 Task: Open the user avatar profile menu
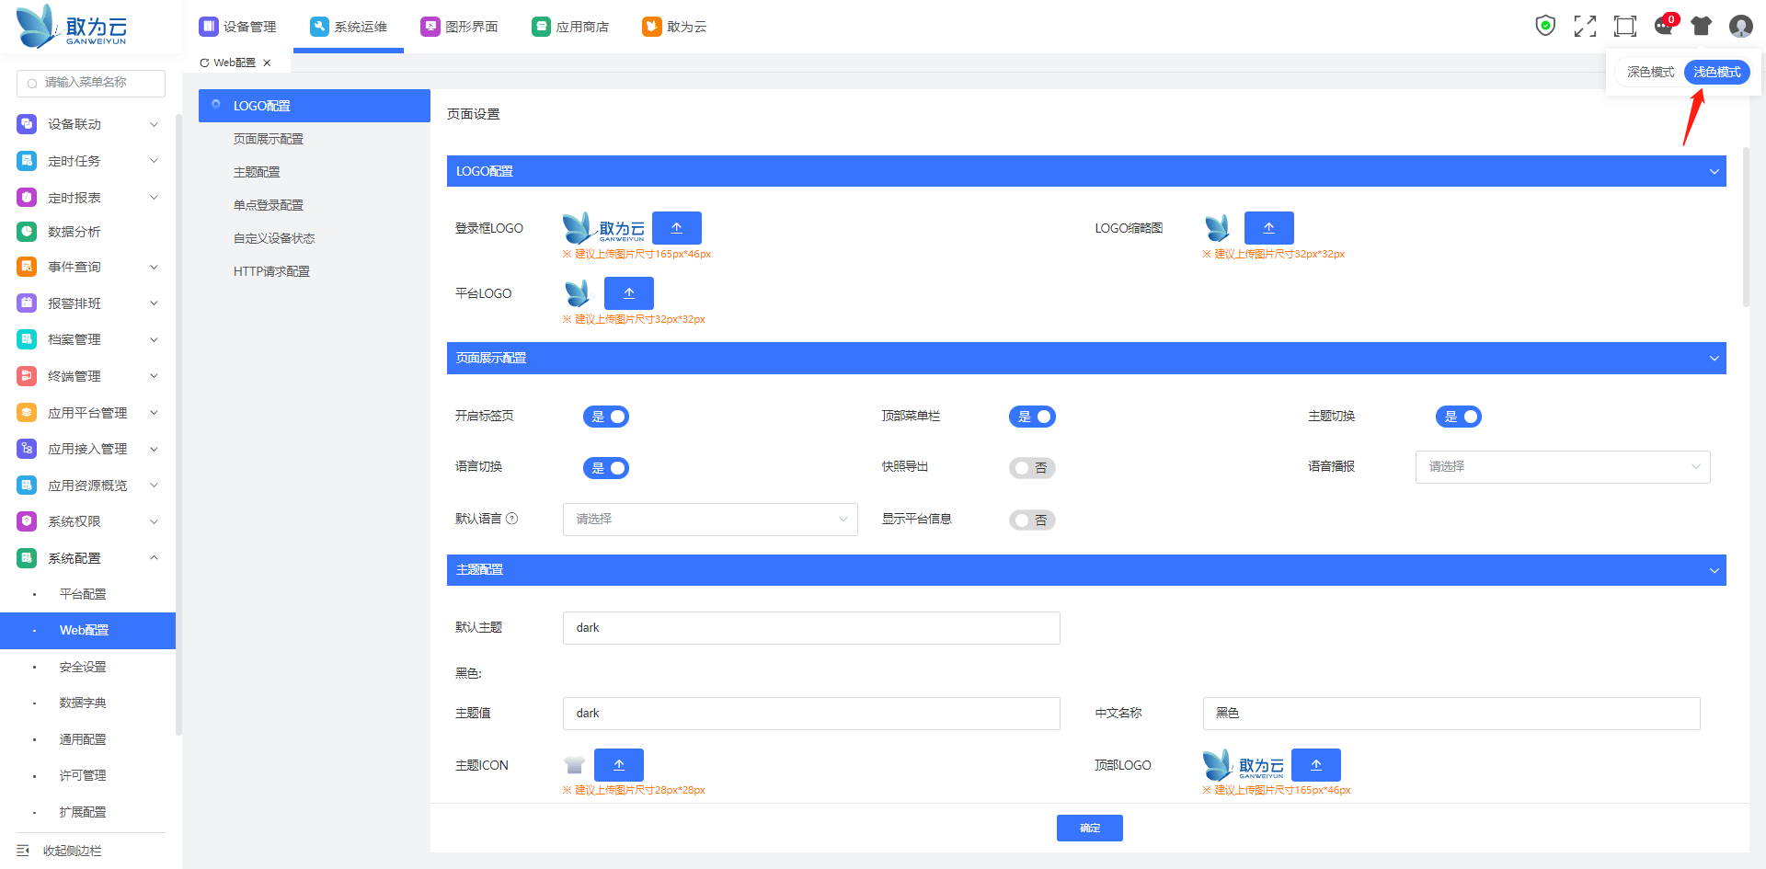pos(1740,26)
